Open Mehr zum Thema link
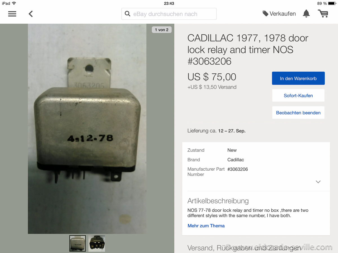This screenshot has width=338, height=253. click(206, 226)
